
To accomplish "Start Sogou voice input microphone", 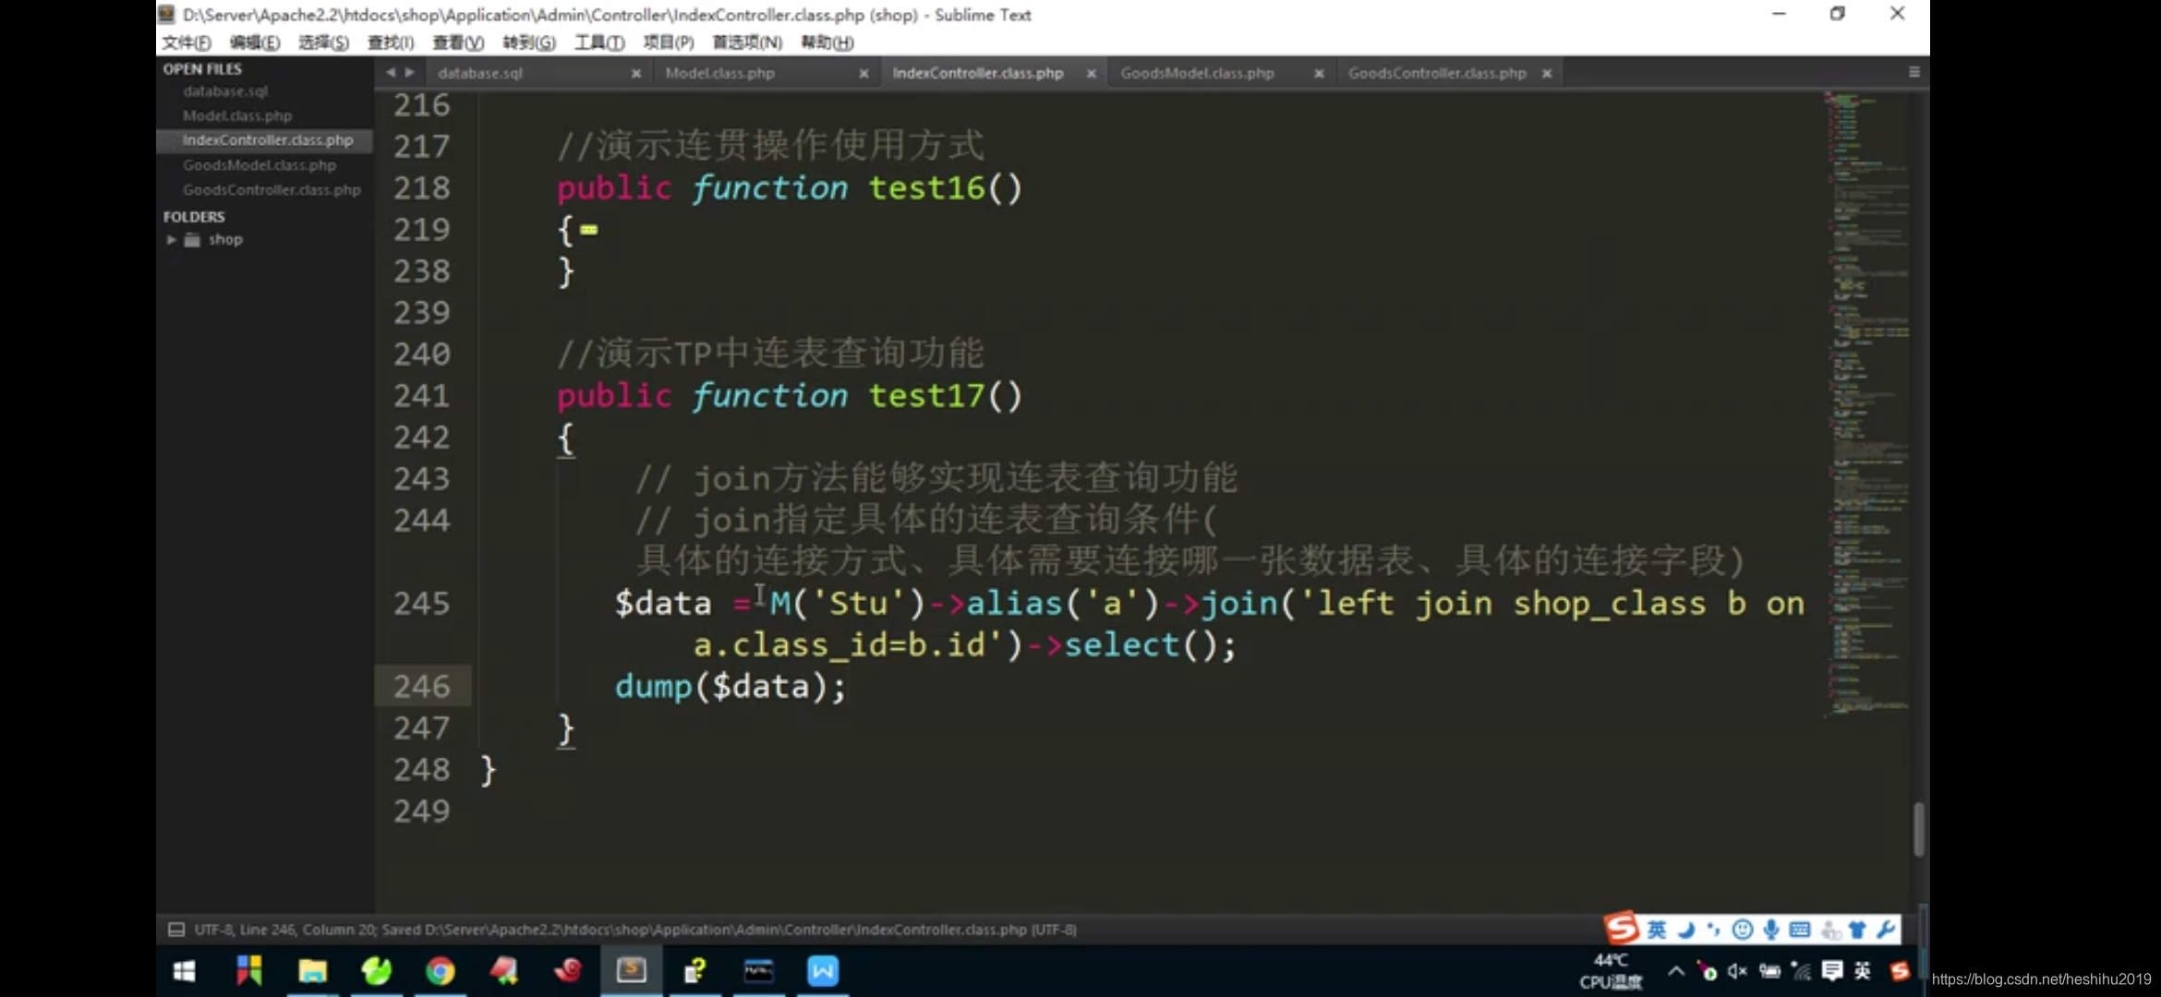I will click(x=1771, y=930).
